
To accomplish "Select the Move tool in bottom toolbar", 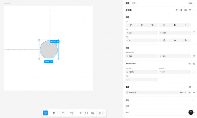I will [45, 113].
